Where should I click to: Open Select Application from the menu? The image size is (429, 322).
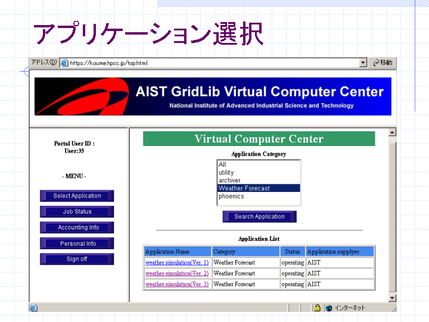(77, 196)
